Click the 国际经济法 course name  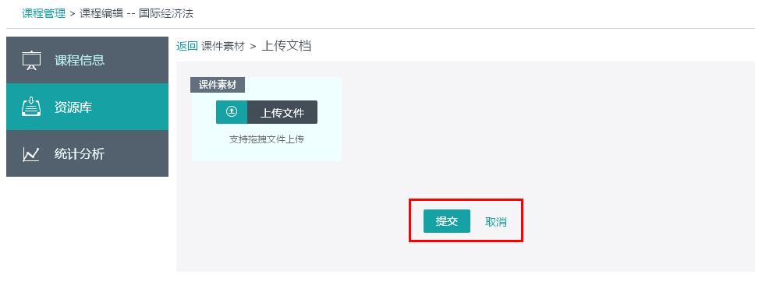[x=165, y=13]
